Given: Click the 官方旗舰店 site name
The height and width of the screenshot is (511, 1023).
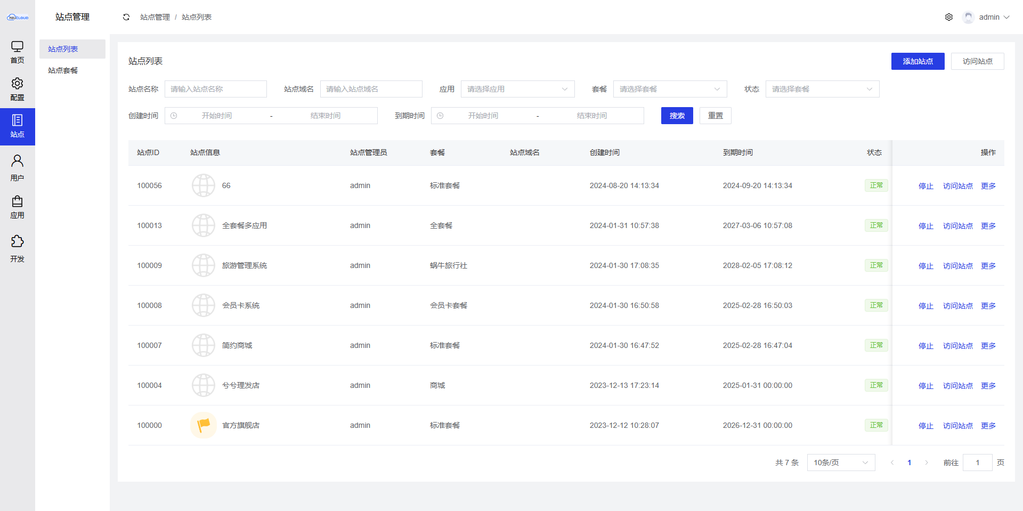Looking at the screenshot, I should pyautogui.click(x=241, y=425).
